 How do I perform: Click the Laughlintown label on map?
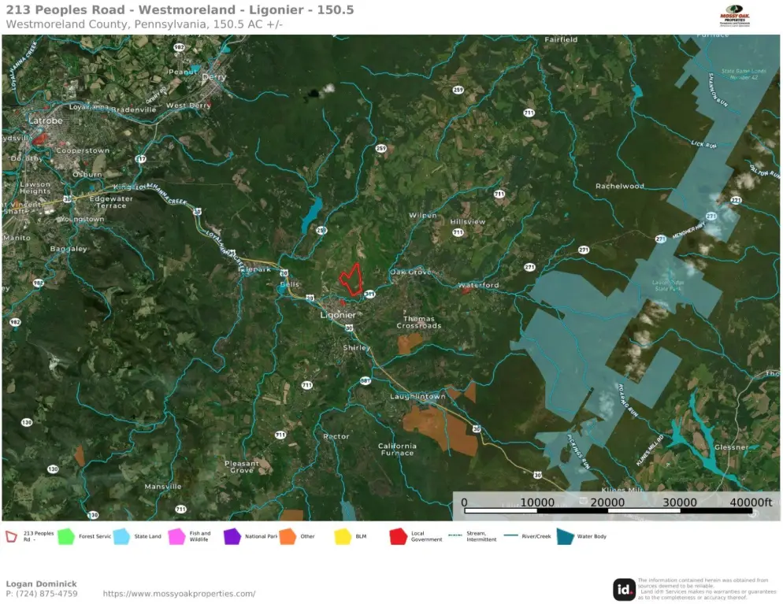(x=417, y=396)
